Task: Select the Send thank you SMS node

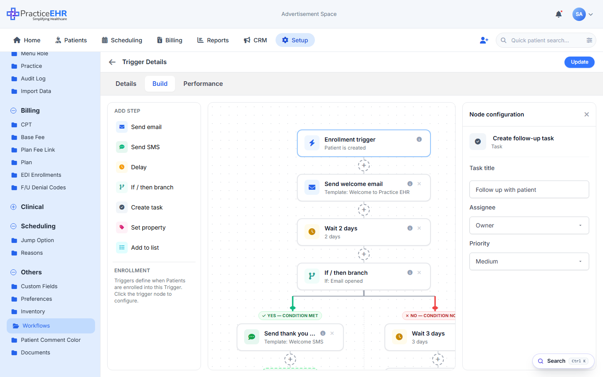Action: pyautogui.click(x=290, y=337)
